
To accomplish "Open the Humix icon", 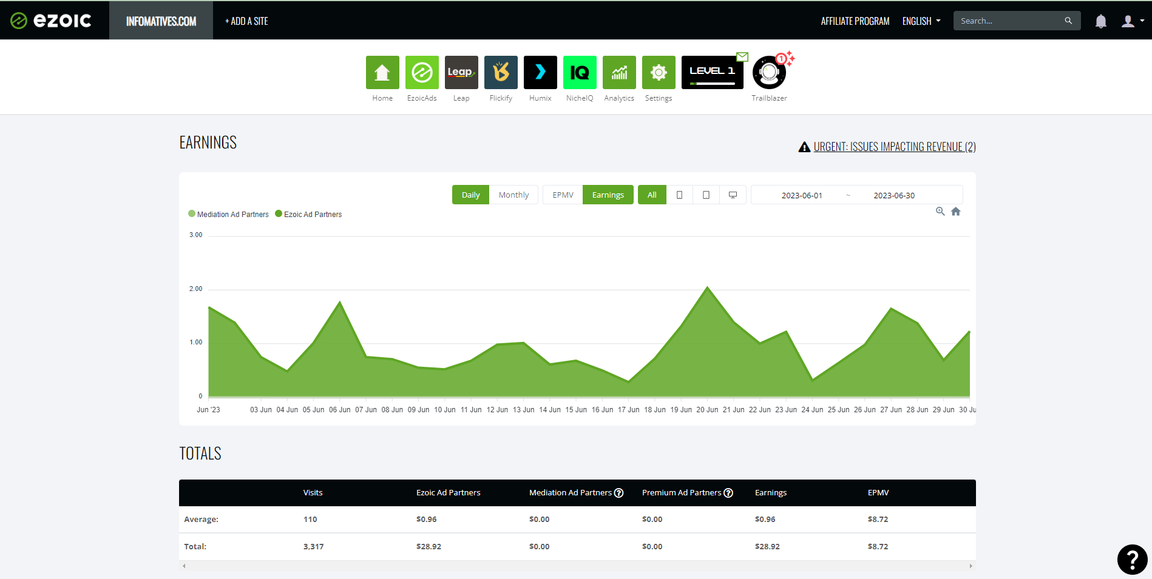I will click(x=540, y=72).
